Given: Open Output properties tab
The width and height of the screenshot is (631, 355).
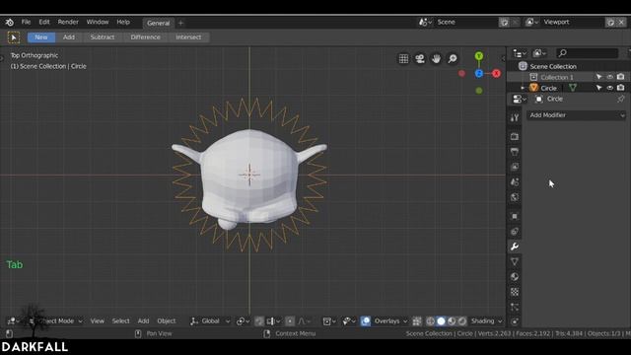Looking at the screenshot, I should pyautogui.click(x=515, y=152).
